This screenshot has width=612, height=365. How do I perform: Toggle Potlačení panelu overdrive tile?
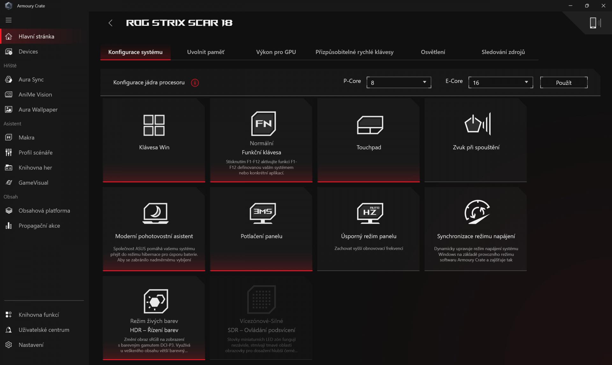click(261, 229)
